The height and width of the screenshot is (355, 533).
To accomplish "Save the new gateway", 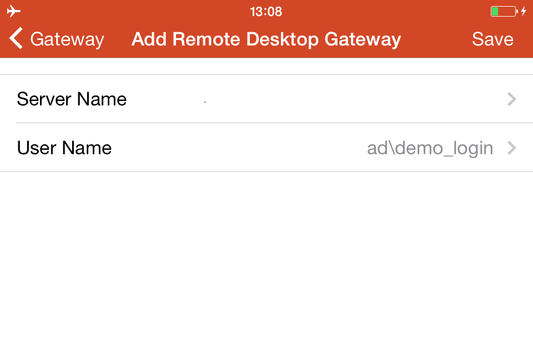I will [x=492, y=39].
